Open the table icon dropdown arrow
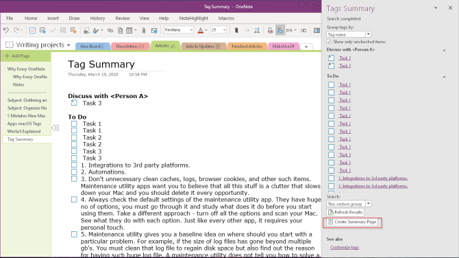 click(x=136, y=30)
